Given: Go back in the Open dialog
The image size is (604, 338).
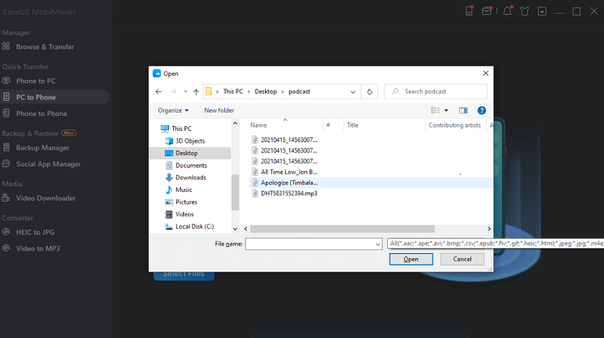Looking at the screenshot, I should [158, 92].
